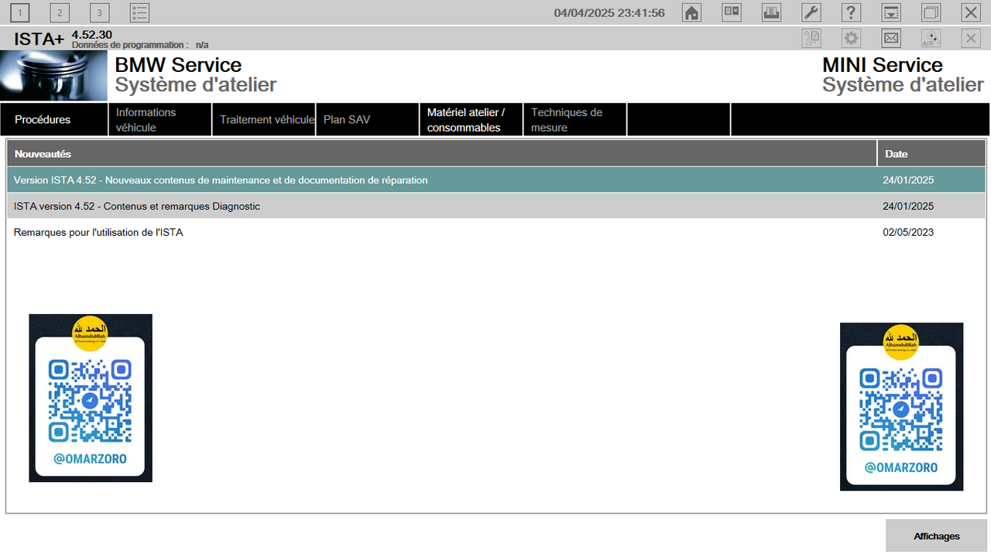Click the print icon
The width and height of the screenshot is (991, 557).
771,12
